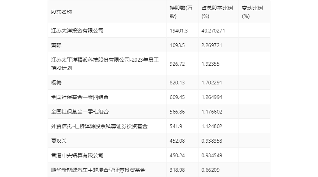Select shareholder 外贸信托-仁桥泽源股票私募证券投资基金
This screenshot has width=318, height=177.
pos(99,126)
